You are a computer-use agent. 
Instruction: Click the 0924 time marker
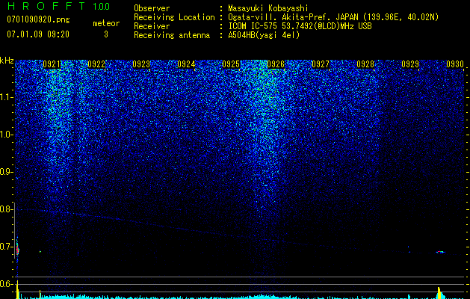pyautogui.click(x=186, y=64)
